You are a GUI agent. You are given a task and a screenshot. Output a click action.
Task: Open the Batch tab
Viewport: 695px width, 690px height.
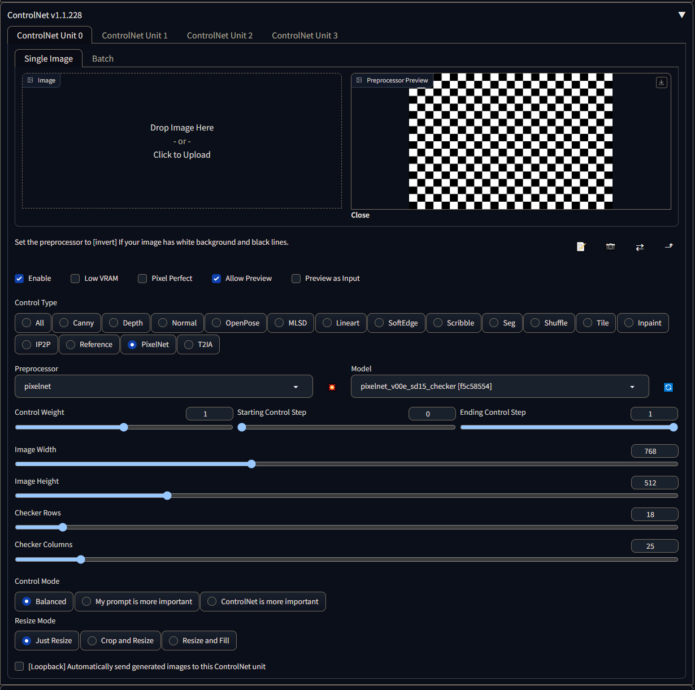[x=103, y=59]
